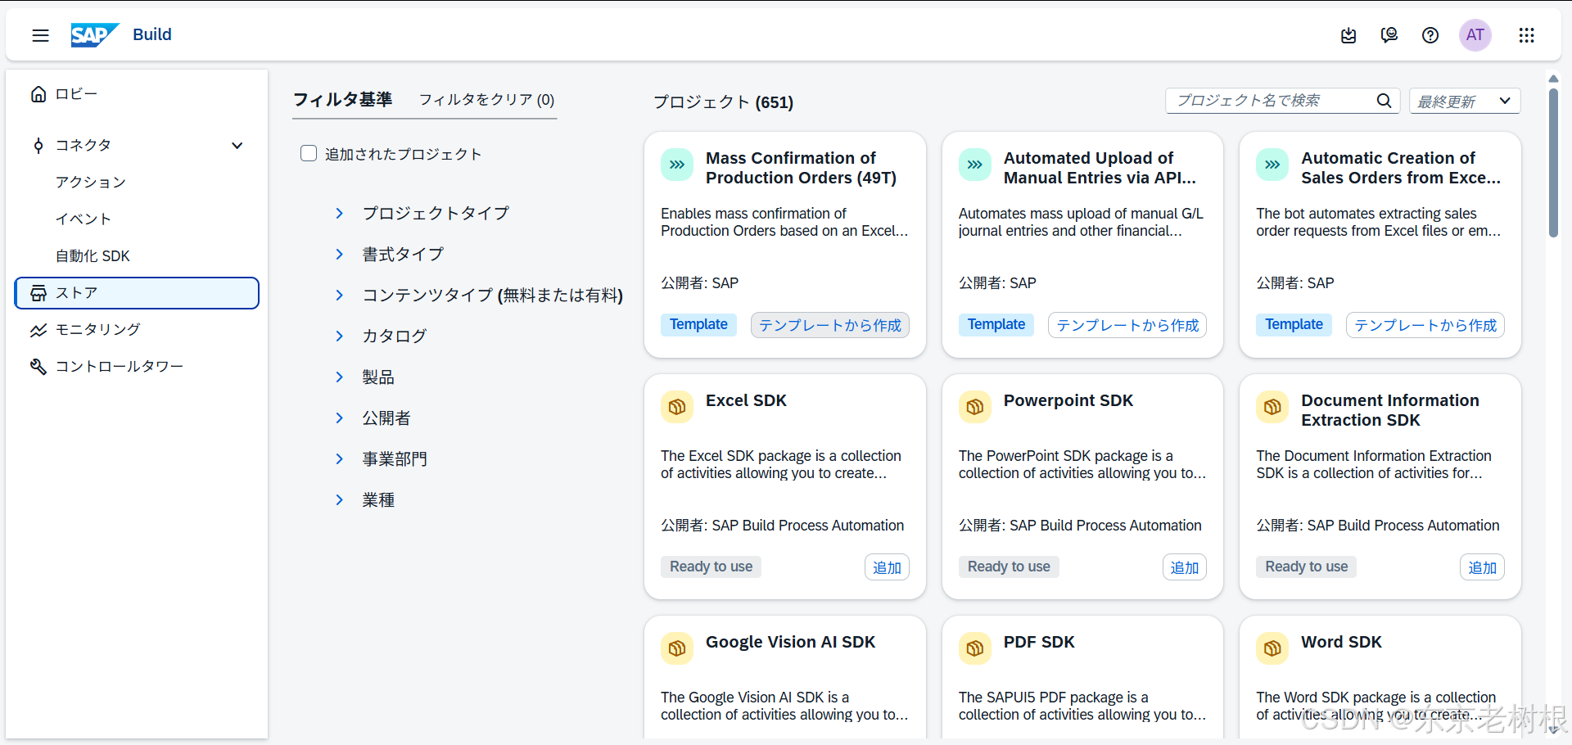Expand the カタログ filter
The image size is (1572, 745).
point(339,336)
